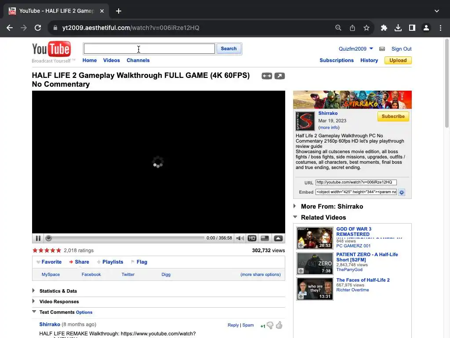
Task: Click the YouTube search input field
Action: click(x=149, y=48)
